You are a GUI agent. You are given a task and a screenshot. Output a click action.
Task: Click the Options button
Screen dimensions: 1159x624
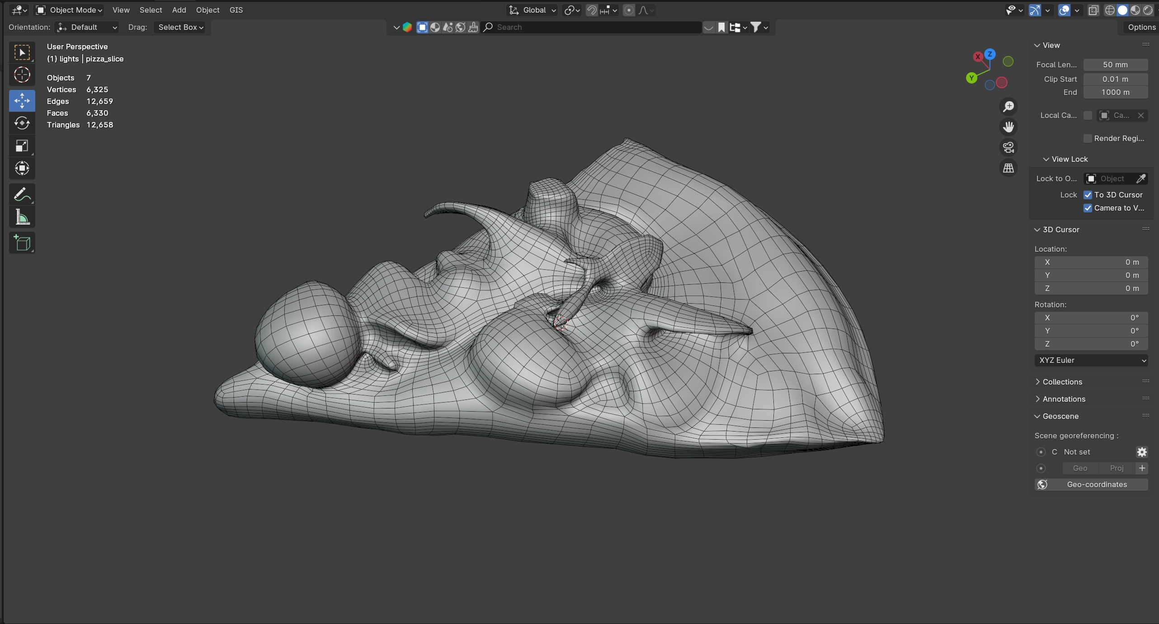[1141, 27]
